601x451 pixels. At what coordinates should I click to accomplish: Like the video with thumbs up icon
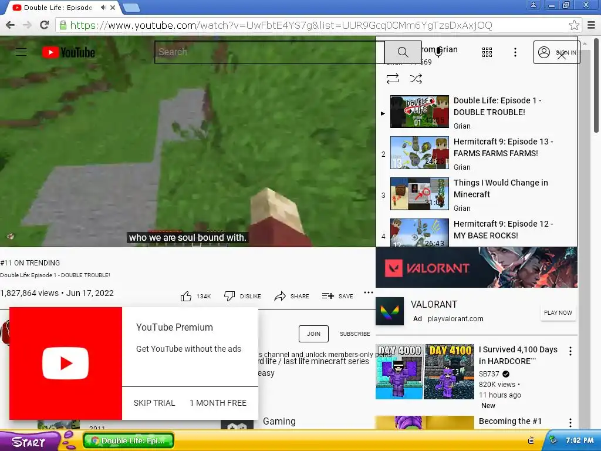click(186, 296)
